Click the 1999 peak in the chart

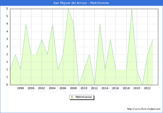(x=26, y=24)
